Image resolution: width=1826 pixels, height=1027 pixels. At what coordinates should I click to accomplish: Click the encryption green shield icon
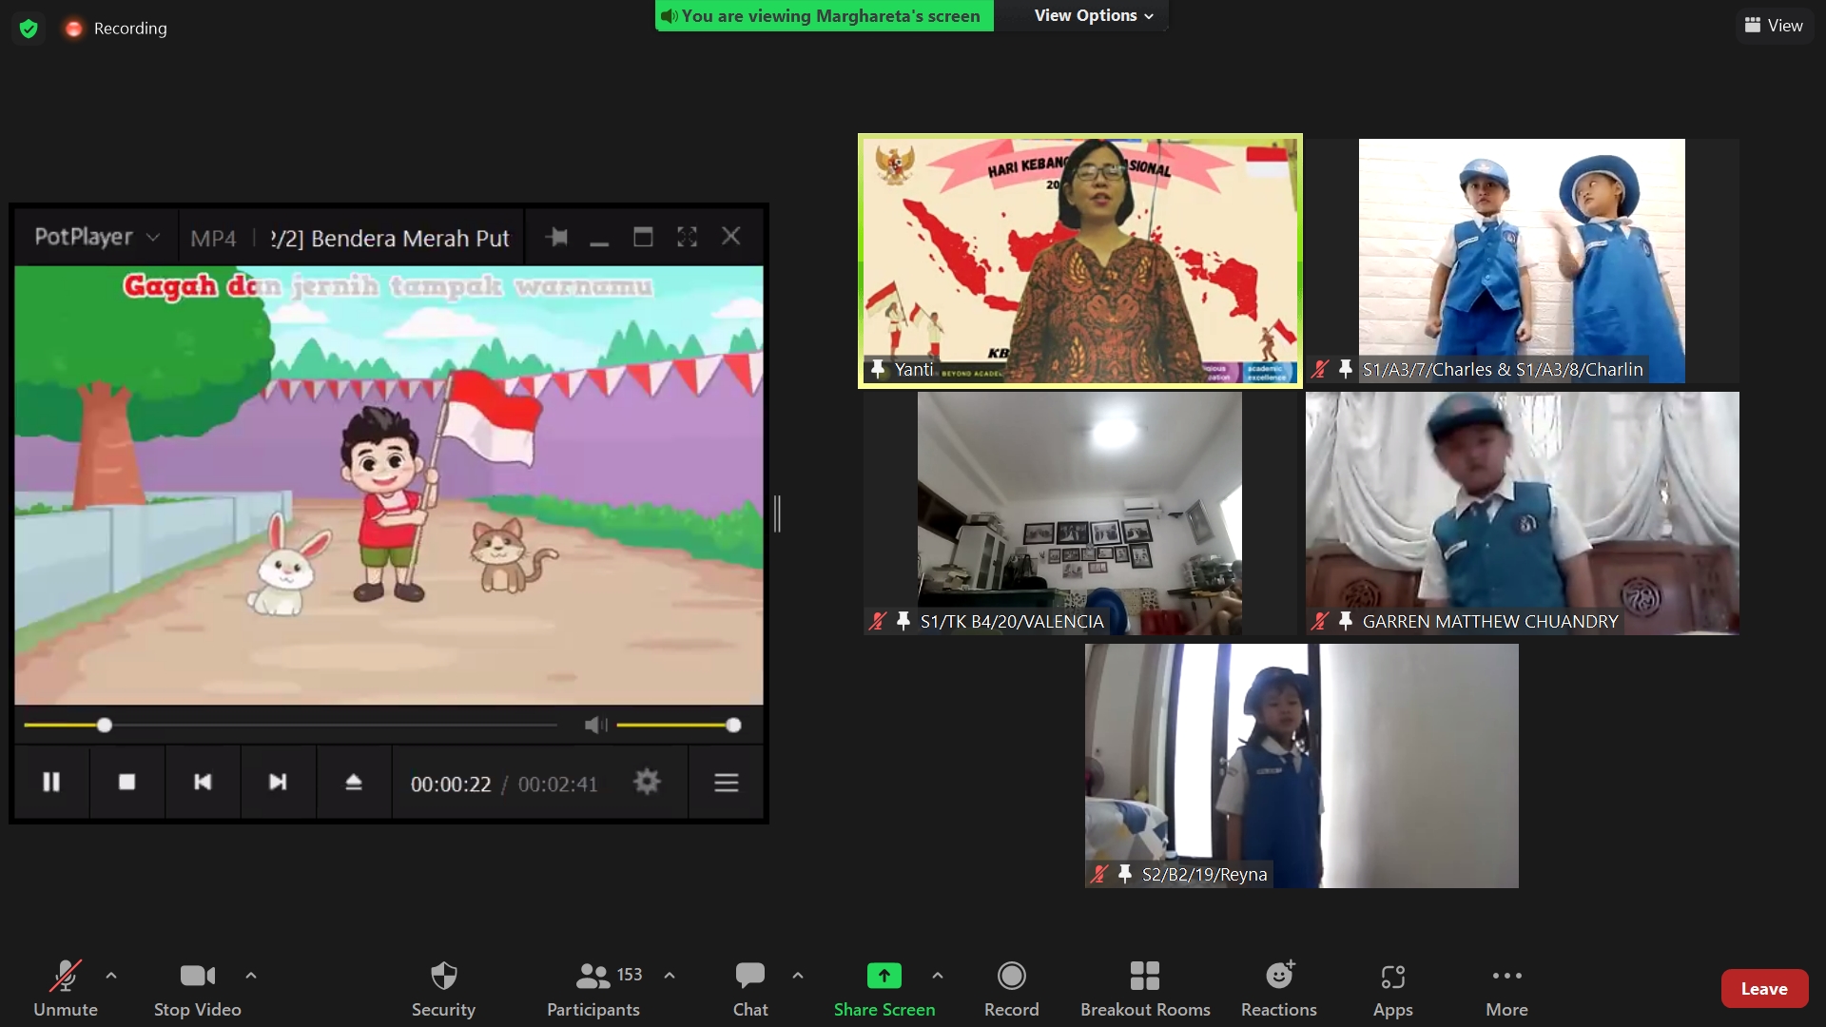click(29, 29)
